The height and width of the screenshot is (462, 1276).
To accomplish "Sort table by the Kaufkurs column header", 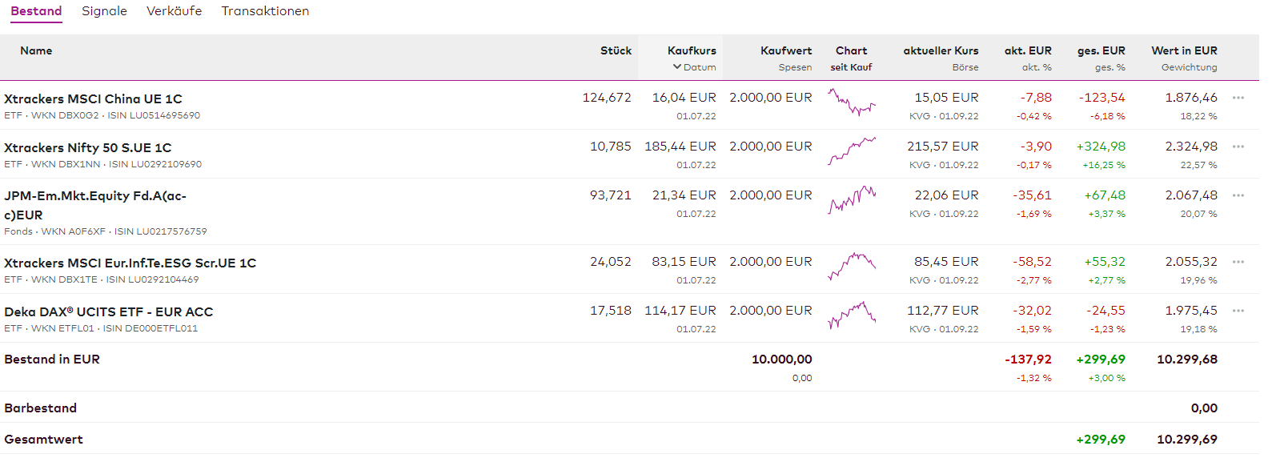I will pyautogui.click(x=692, y=50).
